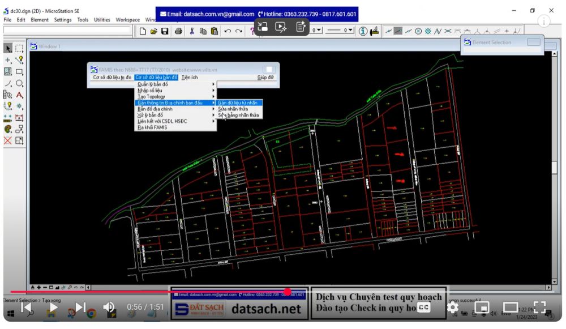Toggle closed captions on video
Screen dimensions: 566x329
(424, 307)
